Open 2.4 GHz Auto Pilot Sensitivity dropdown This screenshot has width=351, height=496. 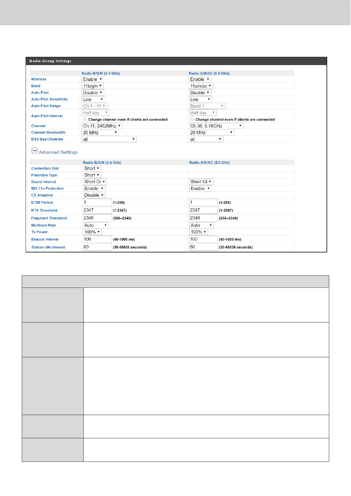93,100
